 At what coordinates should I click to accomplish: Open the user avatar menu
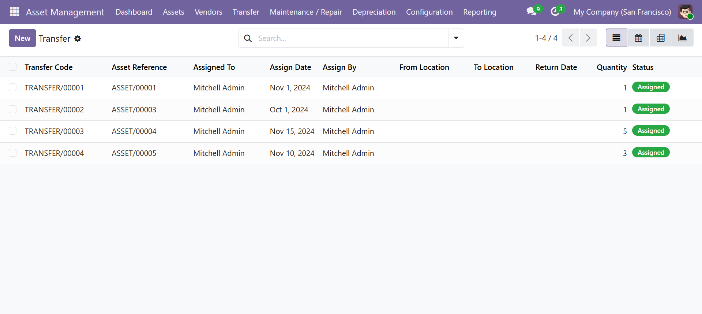(x=685, y=12)
